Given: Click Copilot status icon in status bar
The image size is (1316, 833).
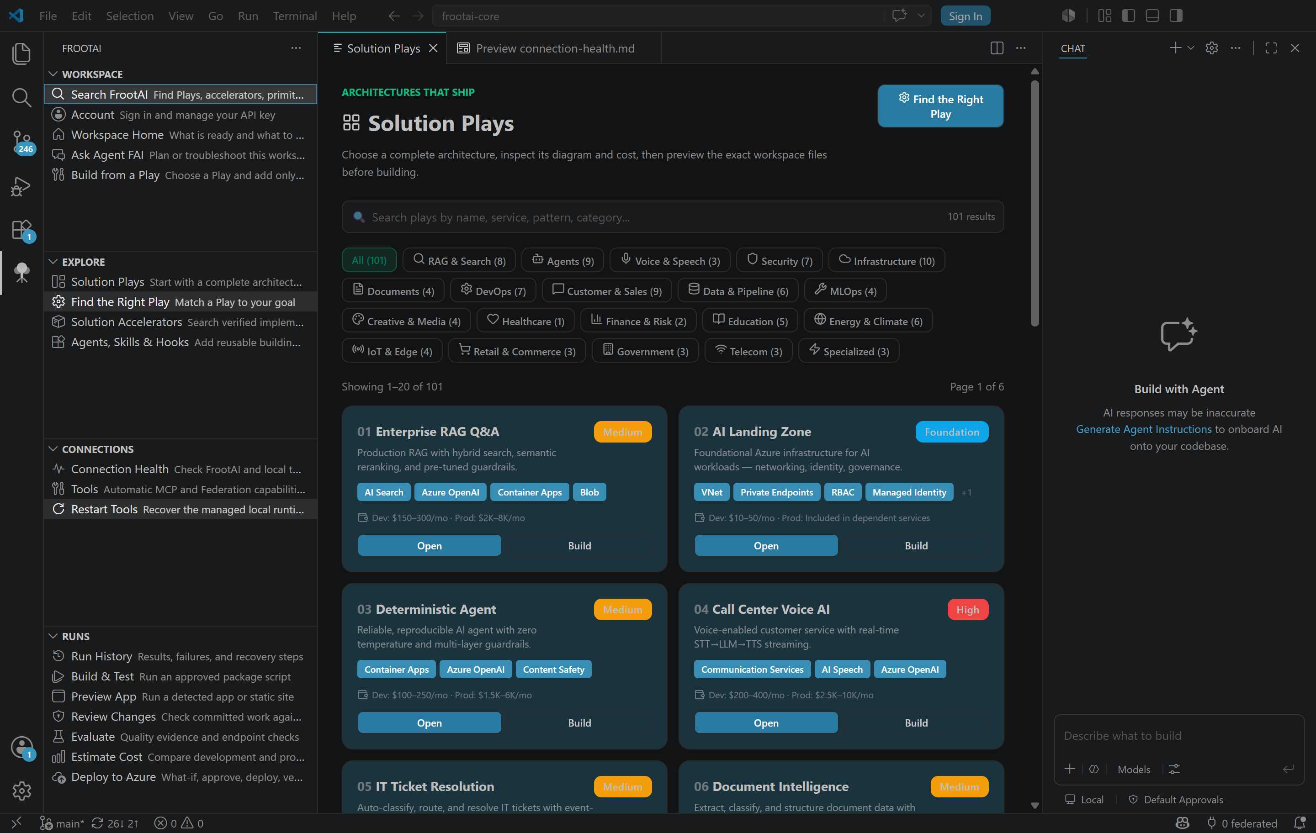Looking at the screenshot, I should (x=1183, y=823).
